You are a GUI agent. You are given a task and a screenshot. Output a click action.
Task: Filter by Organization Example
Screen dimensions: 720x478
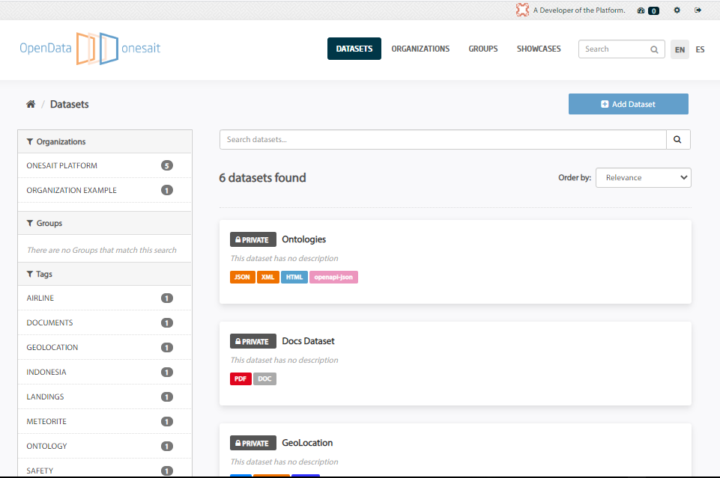point(105,190)
